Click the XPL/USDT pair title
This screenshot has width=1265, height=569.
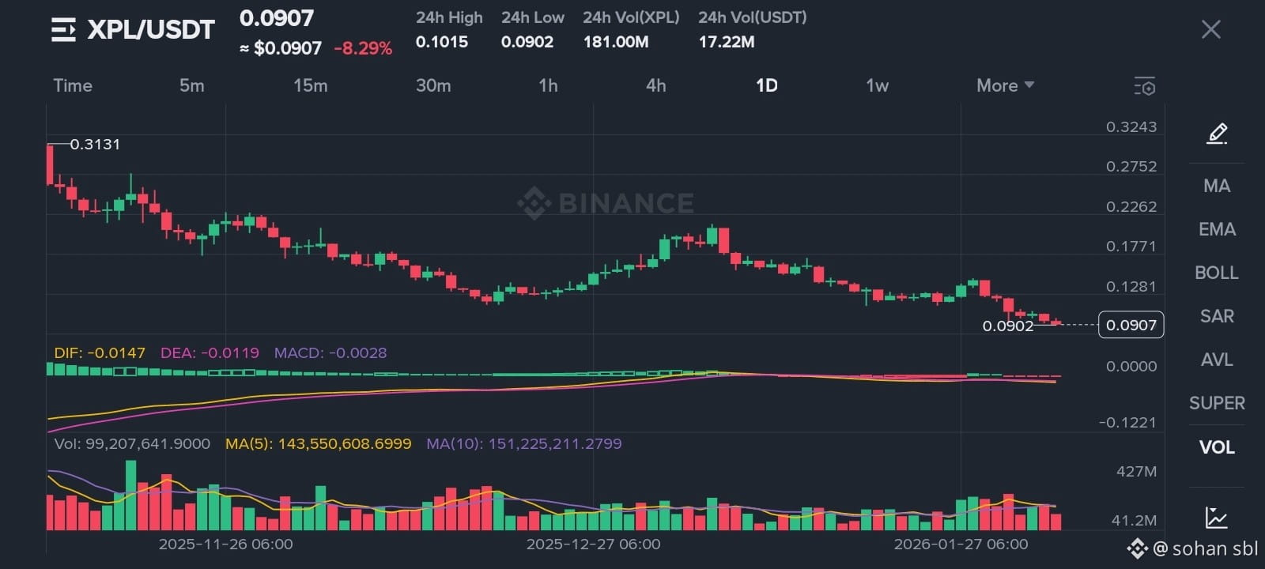[150, 30]
